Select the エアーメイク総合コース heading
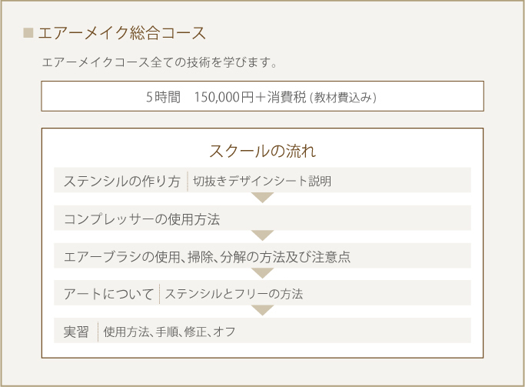The width and height of the screenshot is (525, 387). [122, 33]
